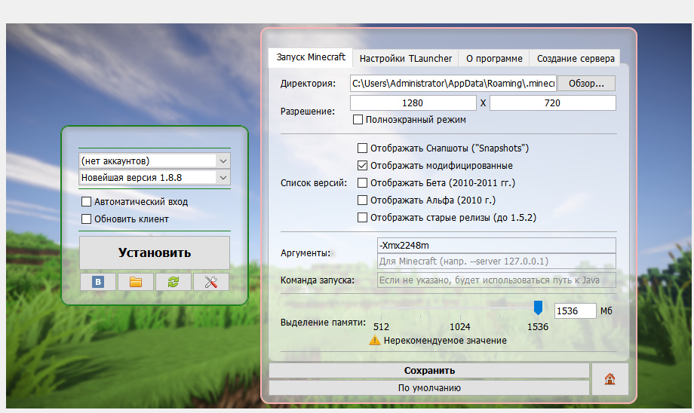Click the memory allocation slider handle

[538, 307]
